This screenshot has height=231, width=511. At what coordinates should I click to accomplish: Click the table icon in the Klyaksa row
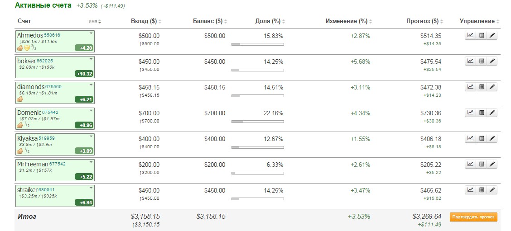[x=482, y=138]
